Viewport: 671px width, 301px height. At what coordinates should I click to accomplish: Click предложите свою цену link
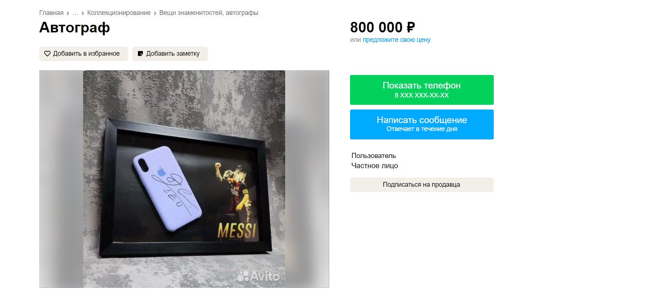[x=396, y=40]
